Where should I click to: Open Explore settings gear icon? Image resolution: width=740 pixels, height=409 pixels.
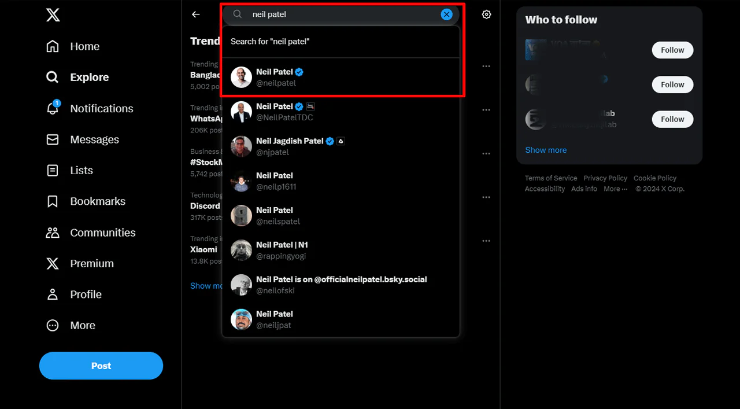pos(487,14)
